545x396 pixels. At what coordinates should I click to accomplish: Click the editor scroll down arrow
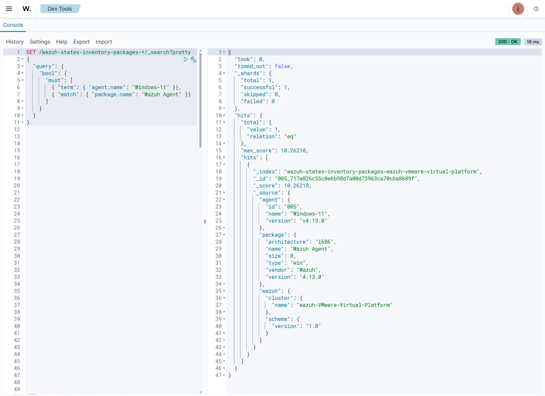200,392
